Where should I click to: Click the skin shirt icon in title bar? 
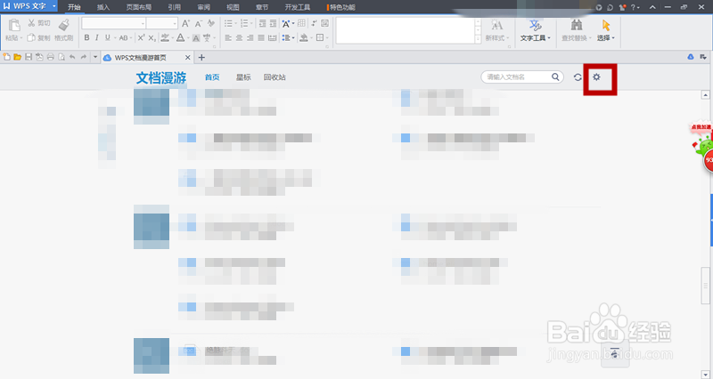622,7
